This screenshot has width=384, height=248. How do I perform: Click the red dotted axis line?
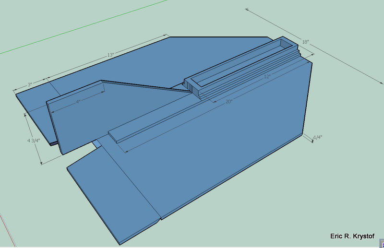[3, 230]
